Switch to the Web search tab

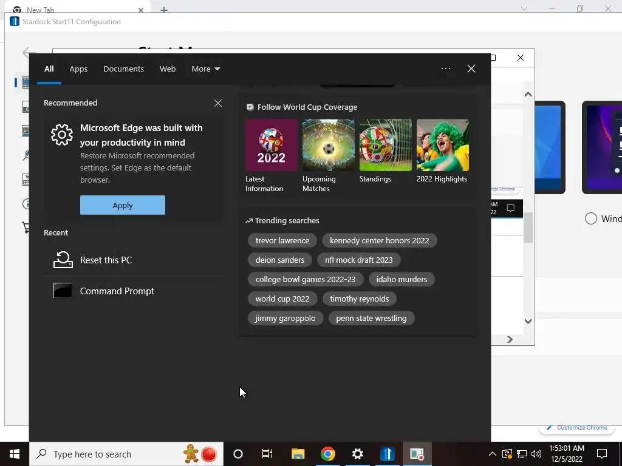click(x=168, y=69)
